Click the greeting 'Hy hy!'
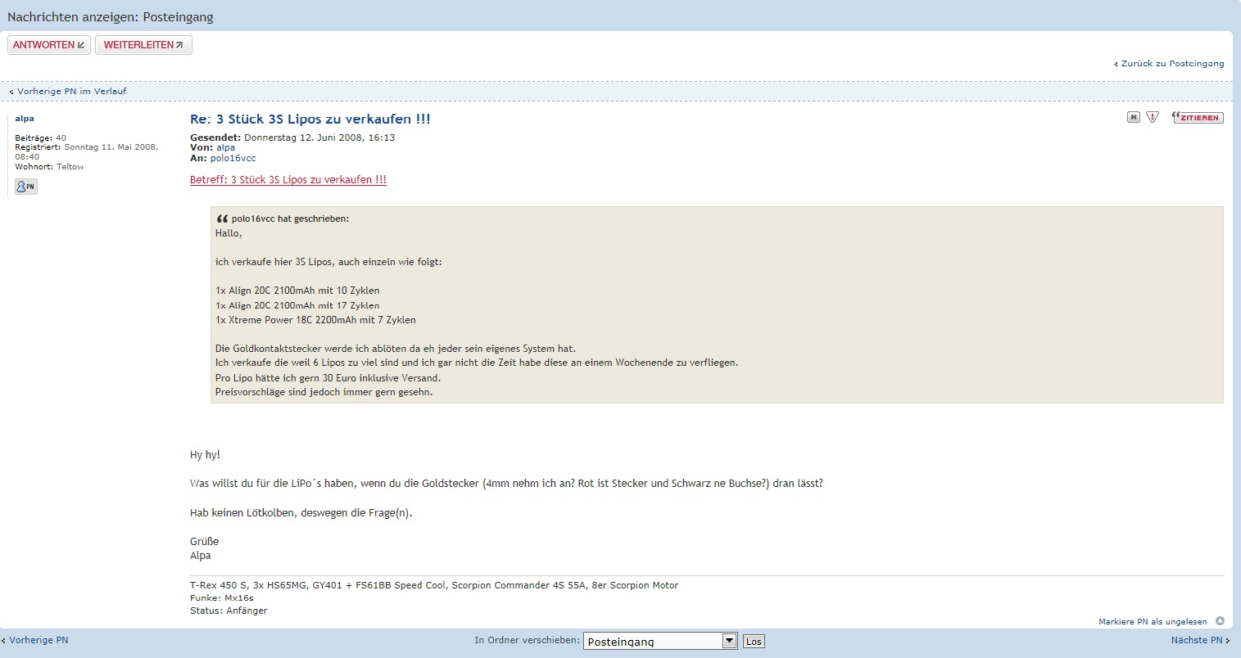 [205, 455]
